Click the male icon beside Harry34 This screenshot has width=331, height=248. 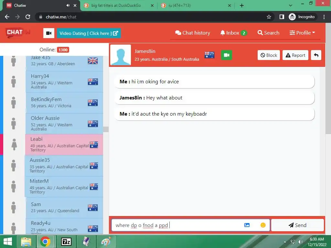pos(14,82)
